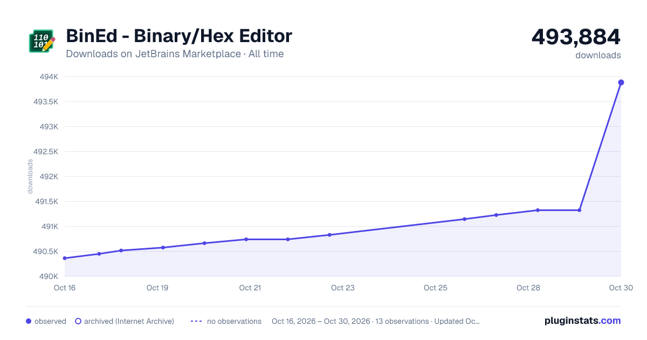Select the Oct 16 first data point
Viewport: 647px width, 340px height.
[65, 258]
